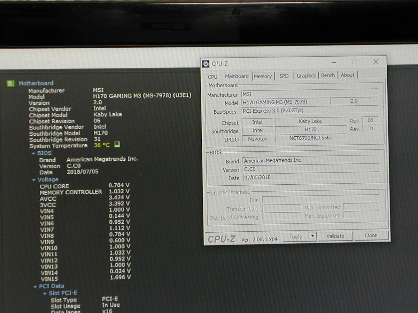Click the Speccy BIOS date 2018/07/05

click(83, 172)
